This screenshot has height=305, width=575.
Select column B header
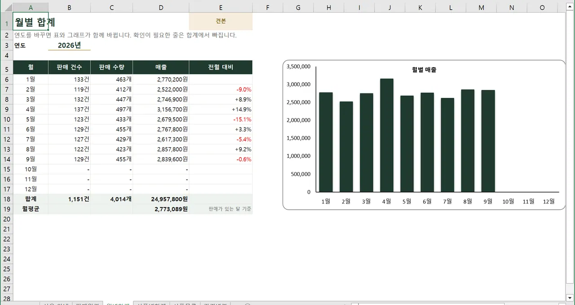point(69,8)
